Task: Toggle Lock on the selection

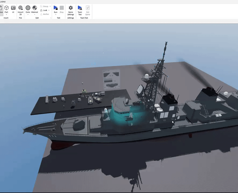Action: (x=45, y=10)
